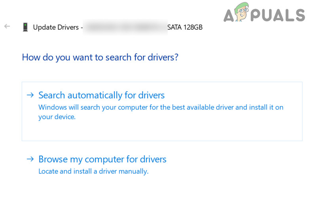Click the SATA 128GB label in title

[x=185, y=27]
